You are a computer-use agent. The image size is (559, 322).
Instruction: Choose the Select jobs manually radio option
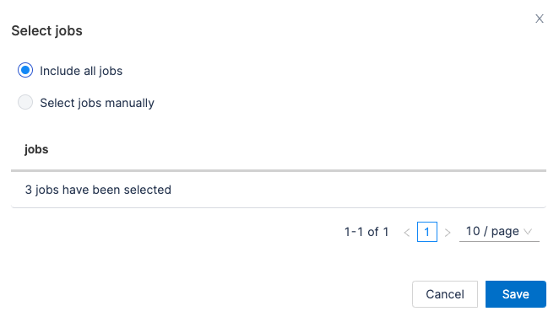coord(25,102)
